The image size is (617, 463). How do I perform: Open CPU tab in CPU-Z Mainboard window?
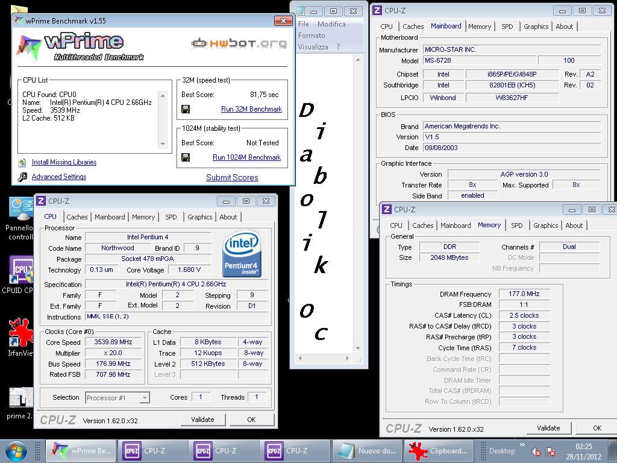point(386,27)
